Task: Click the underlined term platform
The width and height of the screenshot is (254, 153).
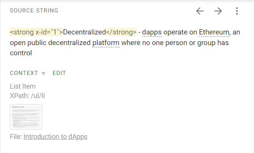Action: [106, 43]
